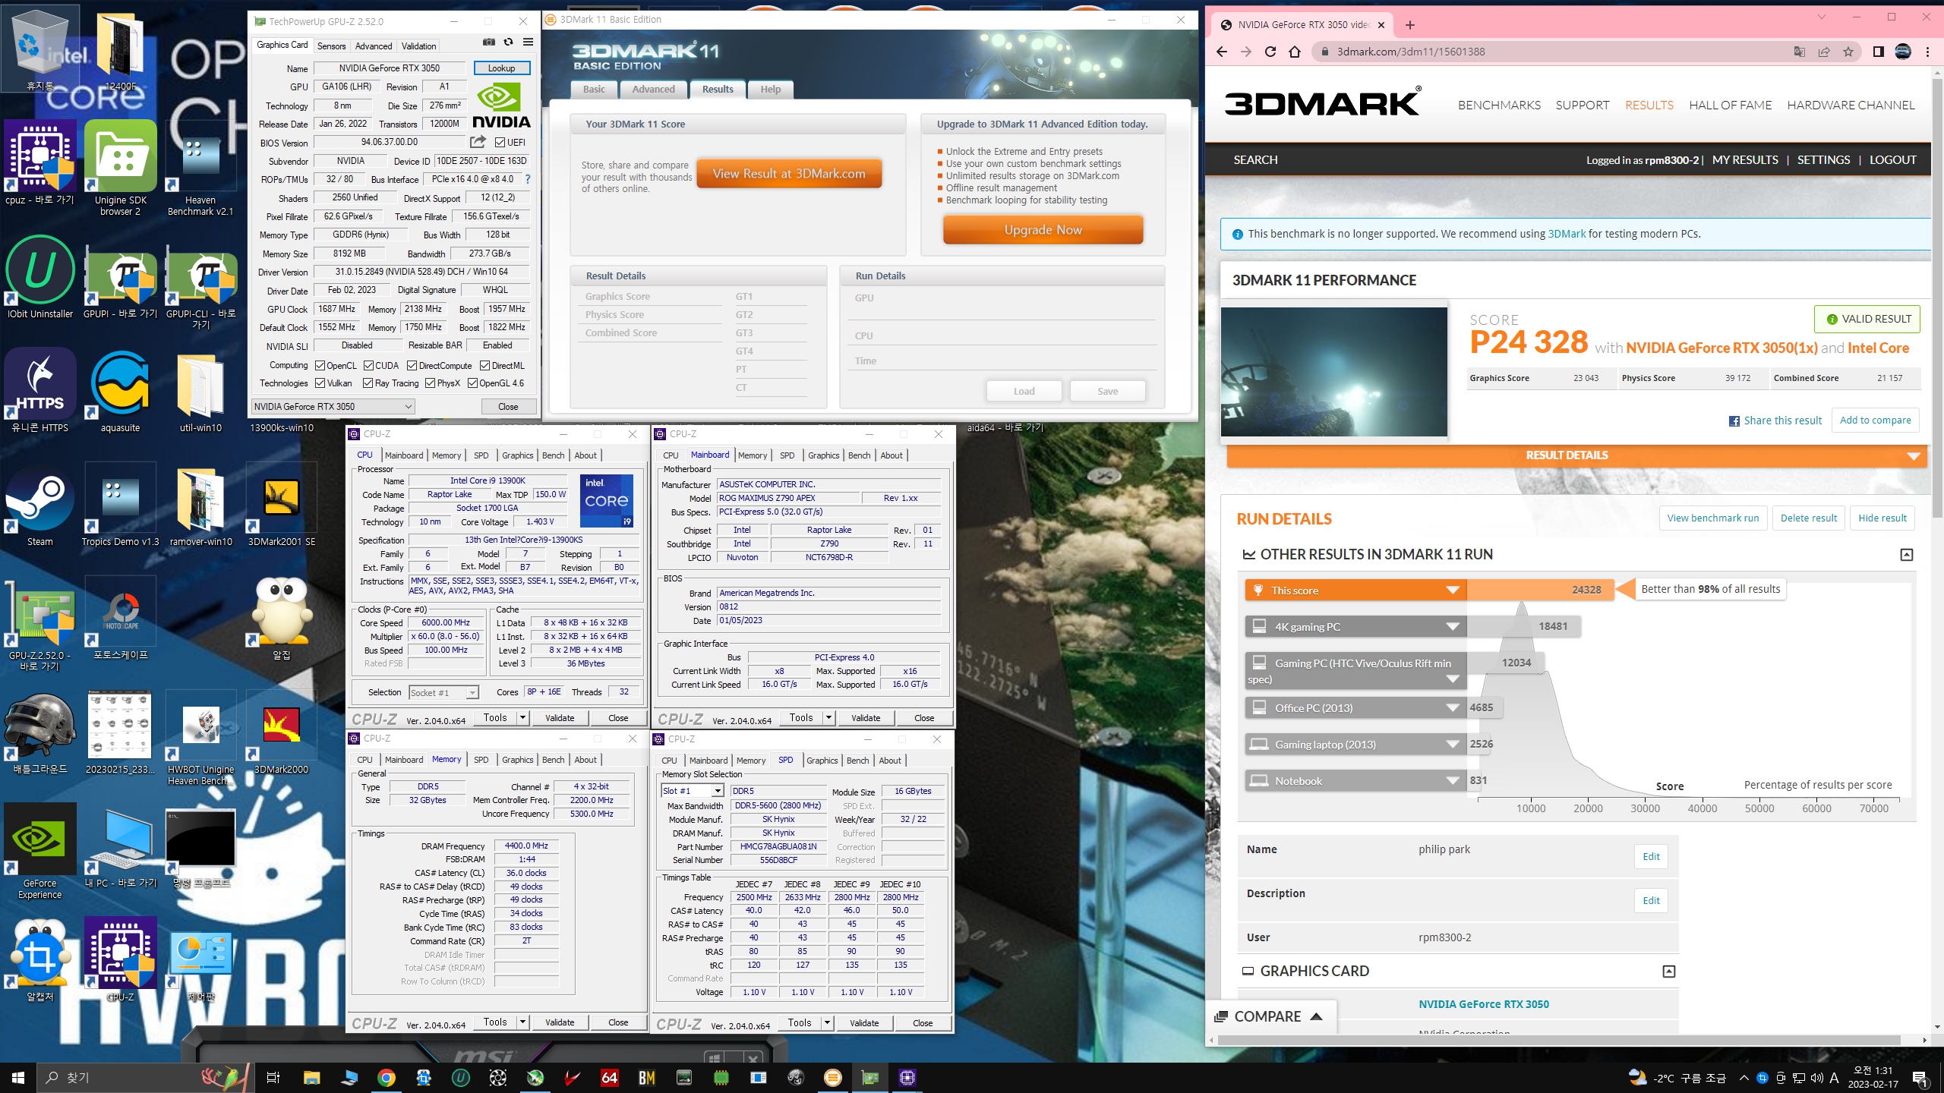Image resolution: width=1944 pixels, height=1093 pixels.
Task: Click the browser address bar URL
Action: [x=1410, y=52]
